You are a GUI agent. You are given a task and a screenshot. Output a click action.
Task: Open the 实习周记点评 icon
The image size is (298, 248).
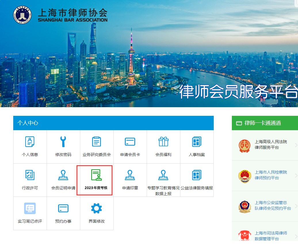tap(30, 208)
